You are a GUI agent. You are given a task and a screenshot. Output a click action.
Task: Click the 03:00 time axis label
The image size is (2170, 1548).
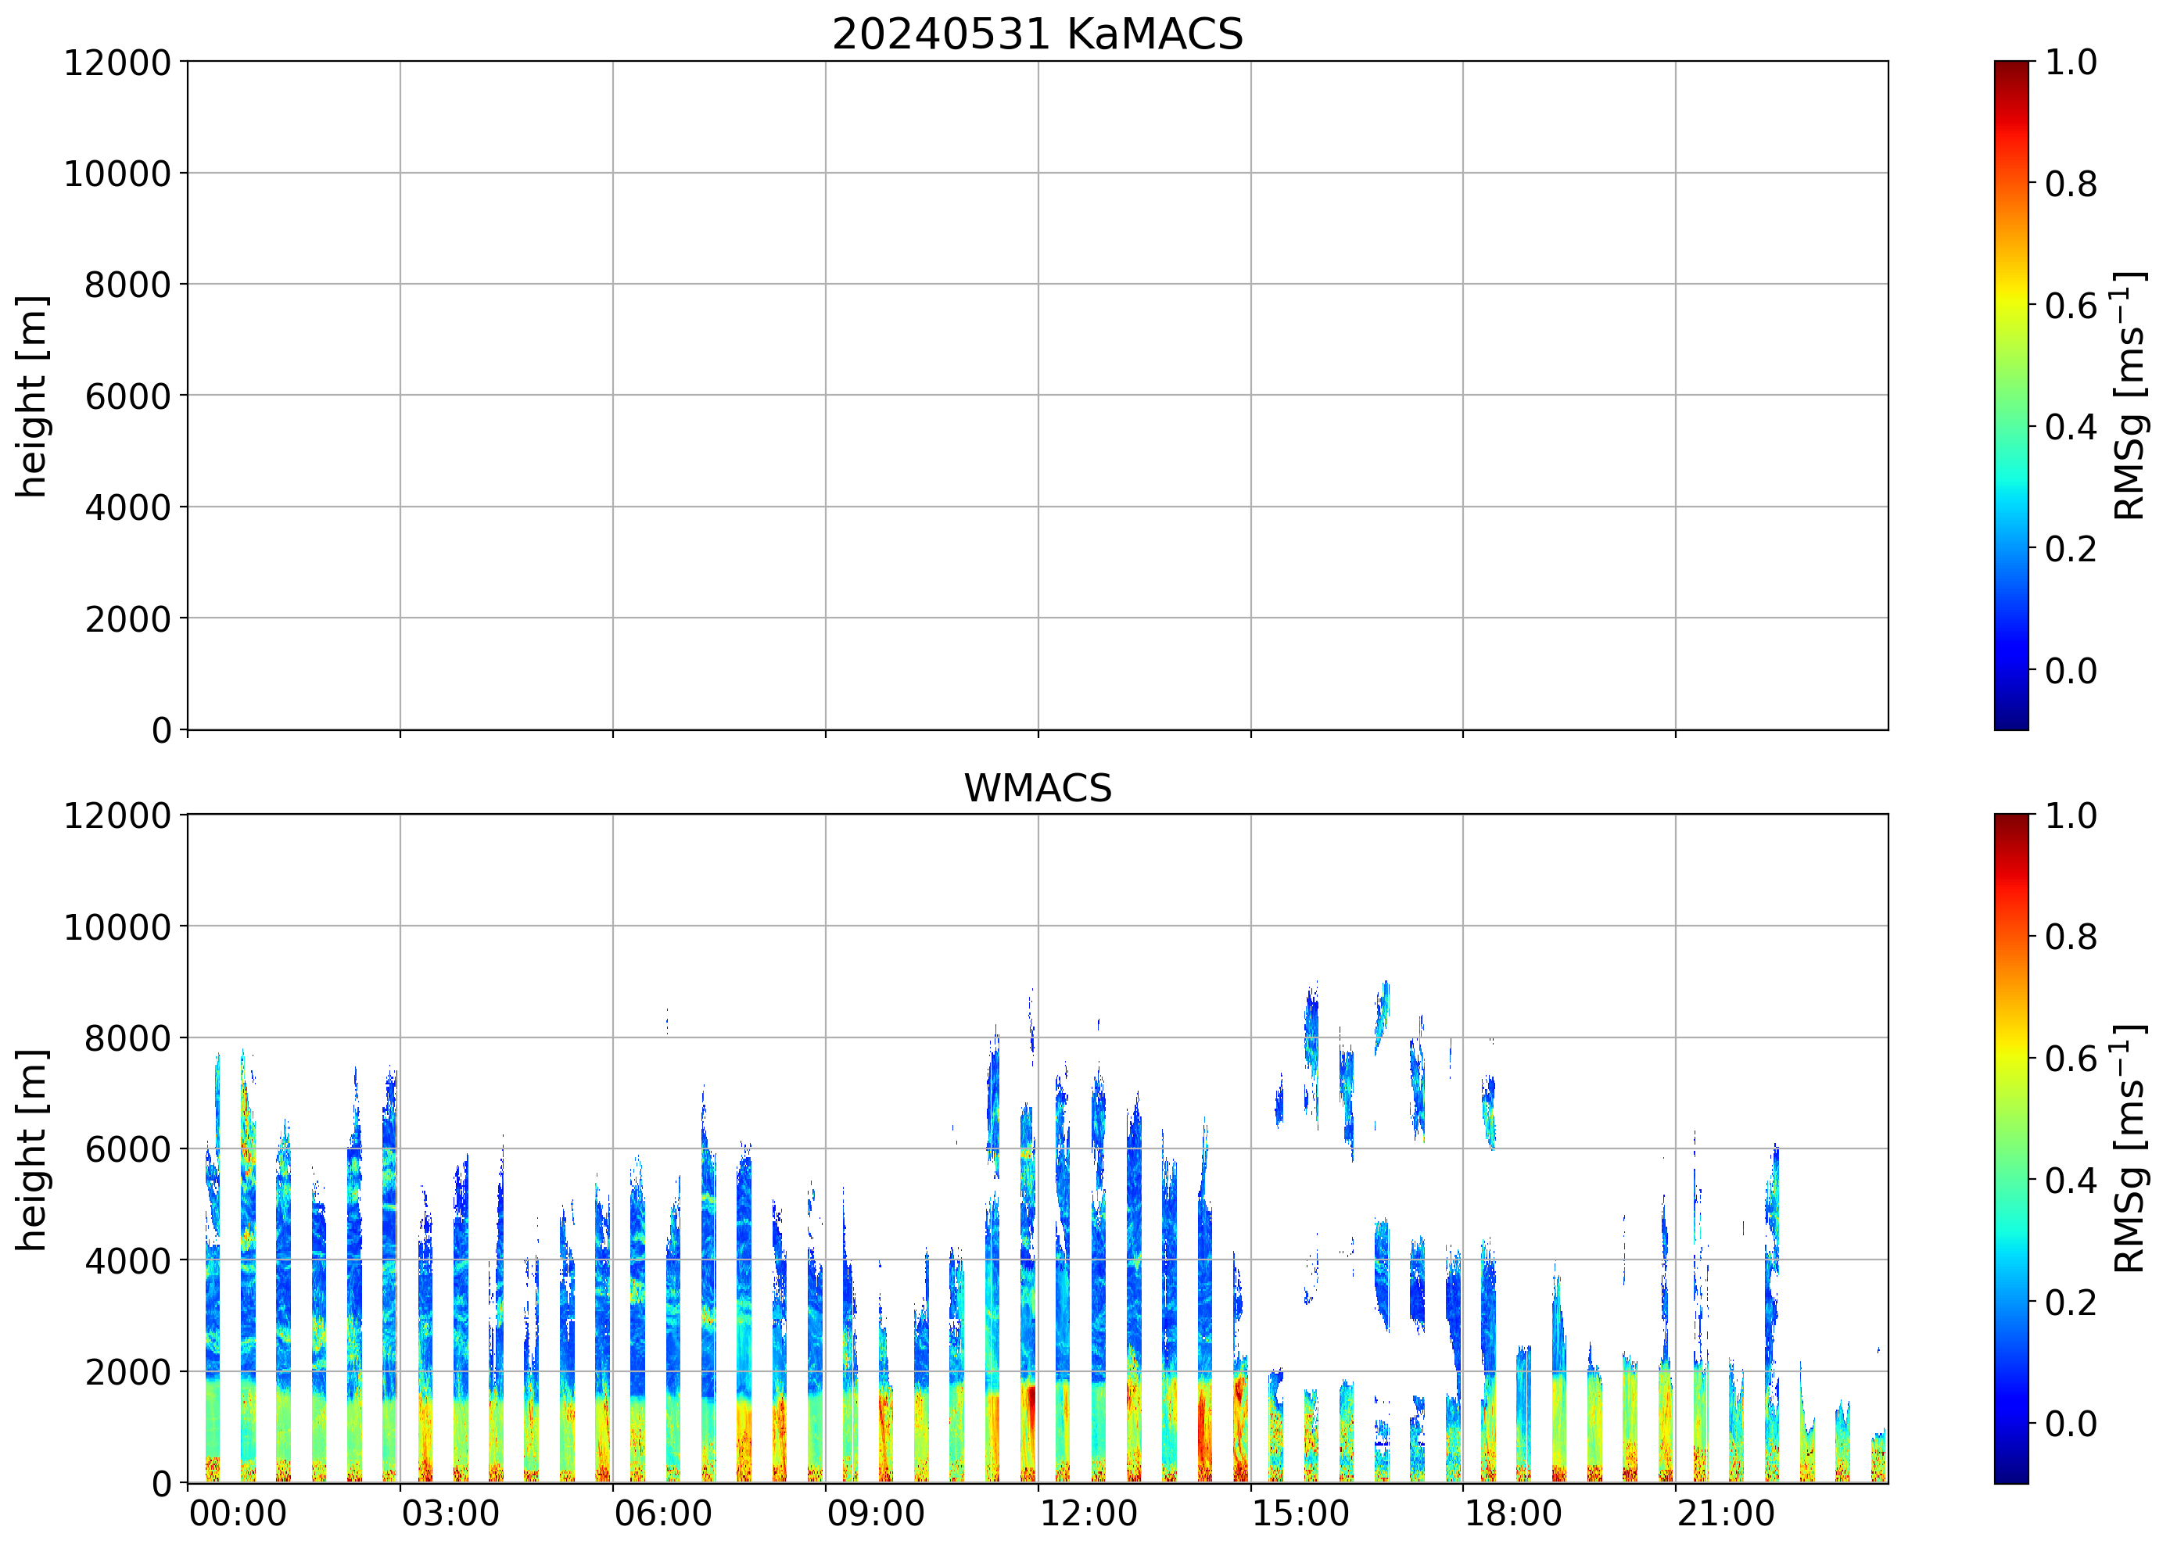450,1514
